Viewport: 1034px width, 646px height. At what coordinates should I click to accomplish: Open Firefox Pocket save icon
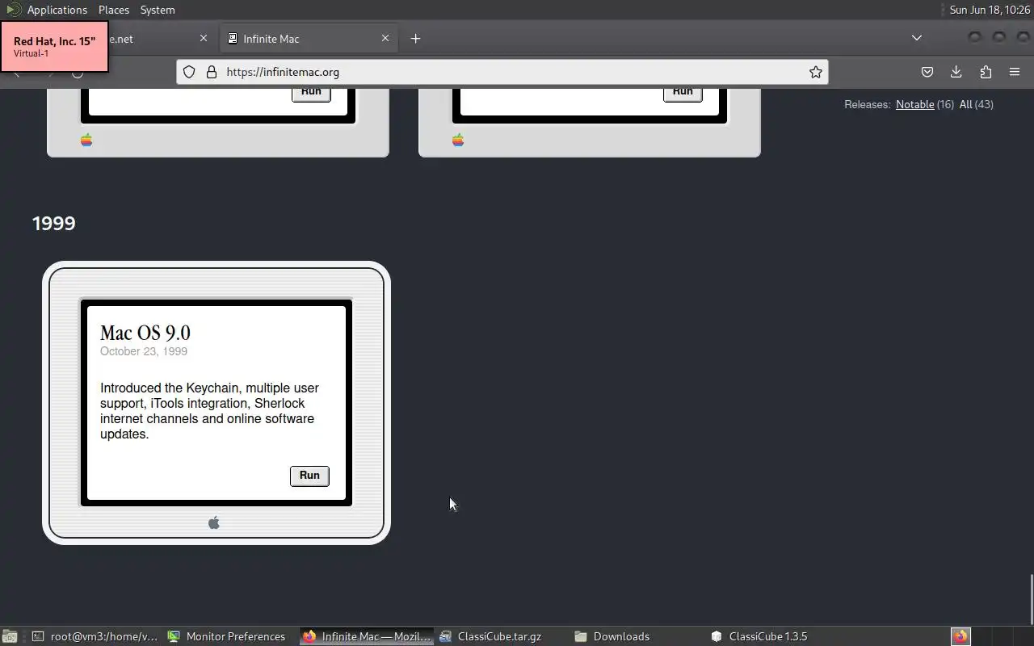[927, 72]
